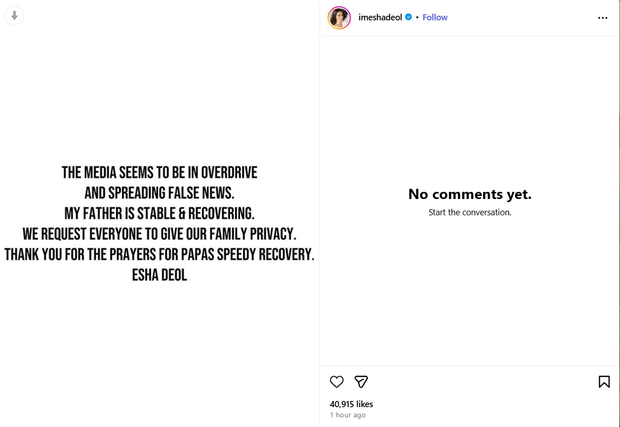Image resolution: width=620 pixels, height=427 pixels.
Task: Click the "And spreading false news" line
Action: coord(160,193)
